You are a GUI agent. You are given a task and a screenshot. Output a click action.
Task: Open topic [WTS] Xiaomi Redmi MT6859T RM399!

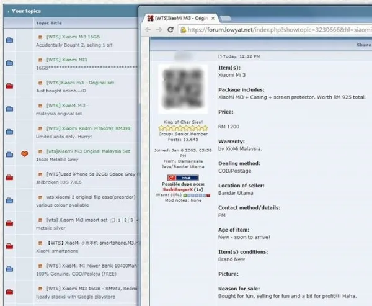[x=89, y=128]
